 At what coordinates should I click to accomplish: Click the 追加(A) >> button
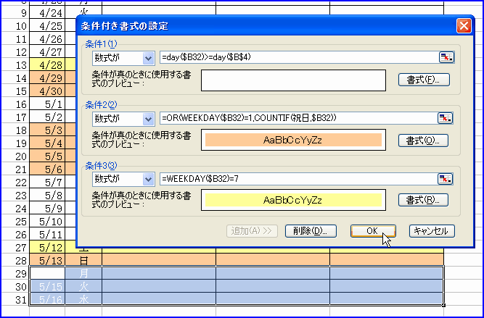tap(253, 231)
